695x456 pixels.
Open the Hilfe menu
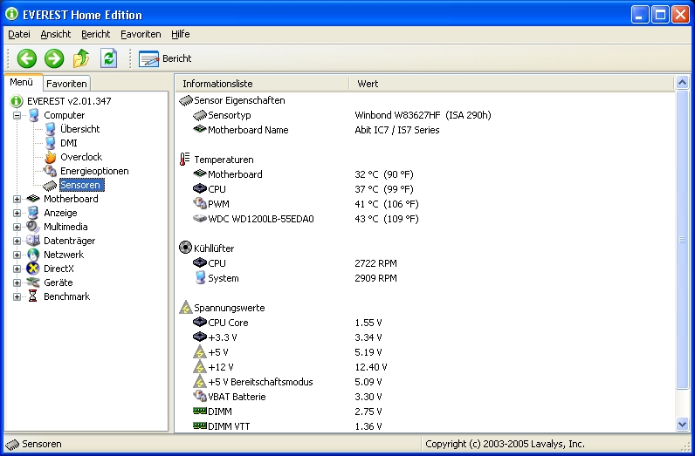coord(181,34)
